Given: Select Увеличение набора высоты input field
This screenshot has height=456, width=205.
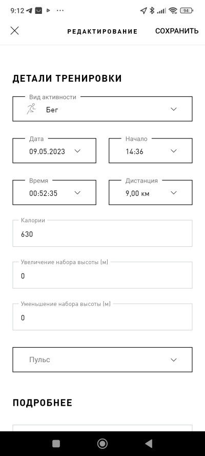Looking at the screenshot, I should 102,275.
